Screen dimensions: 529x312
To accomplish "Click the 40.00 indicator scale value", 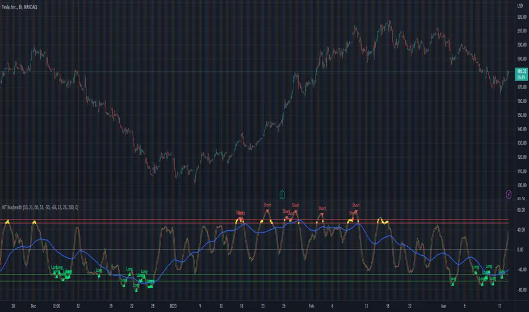I will (x=521, y=230).
